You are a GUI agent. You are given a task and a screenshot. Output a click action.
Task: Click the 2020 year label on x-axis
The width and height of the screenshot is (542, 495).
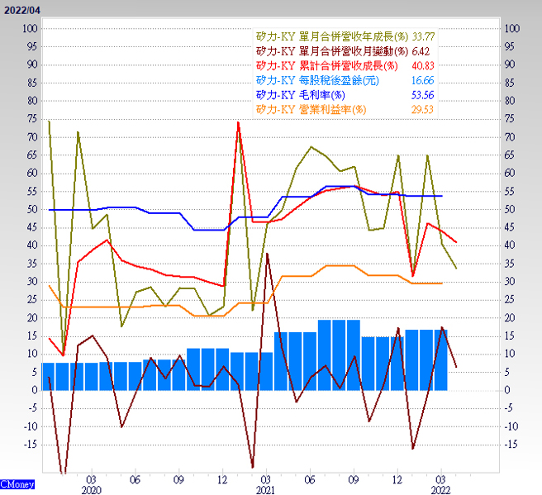(92, 491)
